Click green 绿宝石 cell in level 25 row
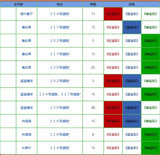 [150, 67]
